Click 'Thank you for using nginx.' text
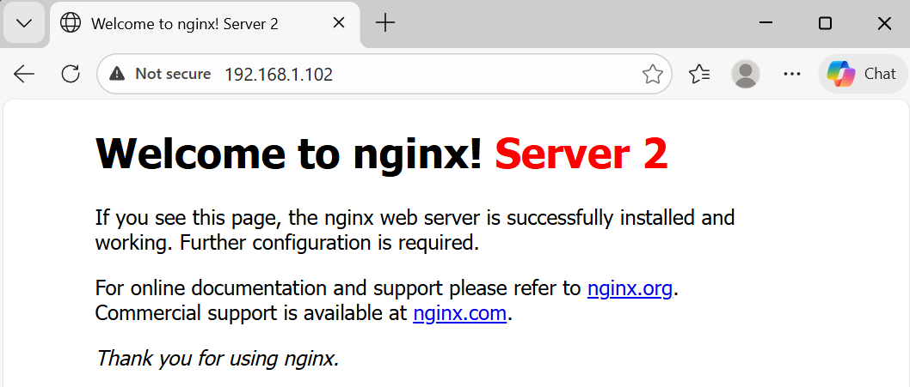This screenshot has height=387, width=910. point(218,357)
